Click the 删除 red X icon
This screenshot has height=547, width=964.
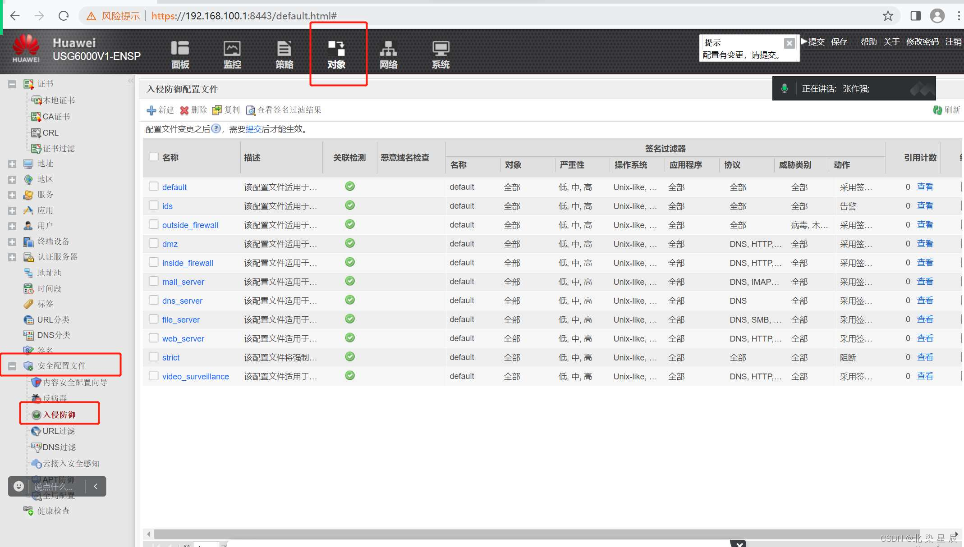point(184,110)
